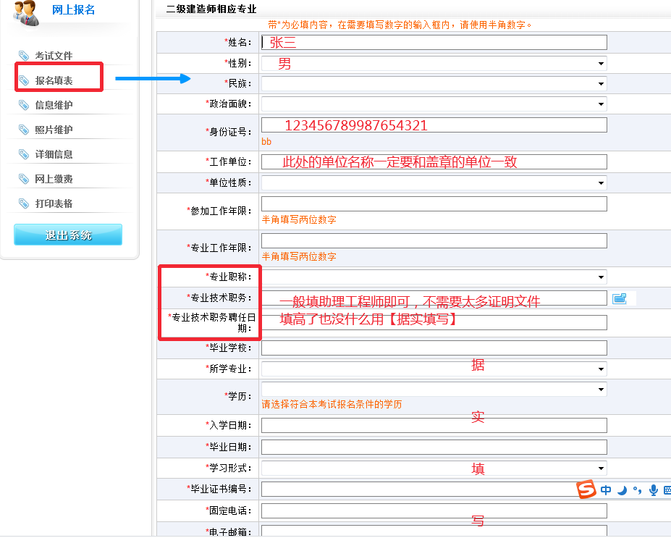Expand the 民族 combo box
This screenshot has height=538, width=671.
600,83
